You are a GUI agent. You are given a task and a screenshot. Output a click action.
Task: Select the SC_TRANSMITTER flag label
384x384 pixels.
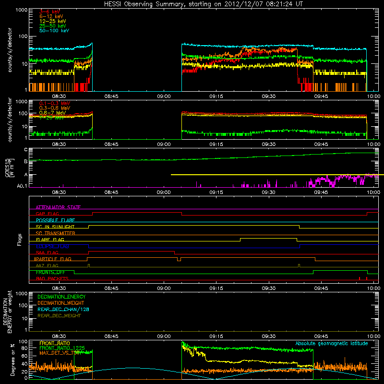tap(55, 233)
